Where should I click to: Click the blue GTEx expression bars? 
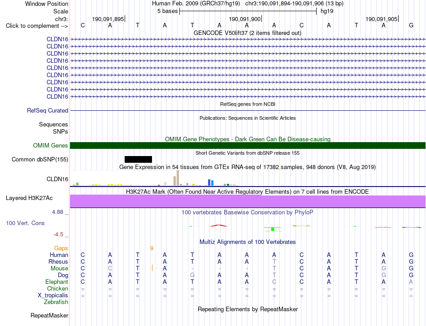pos(211,183)
